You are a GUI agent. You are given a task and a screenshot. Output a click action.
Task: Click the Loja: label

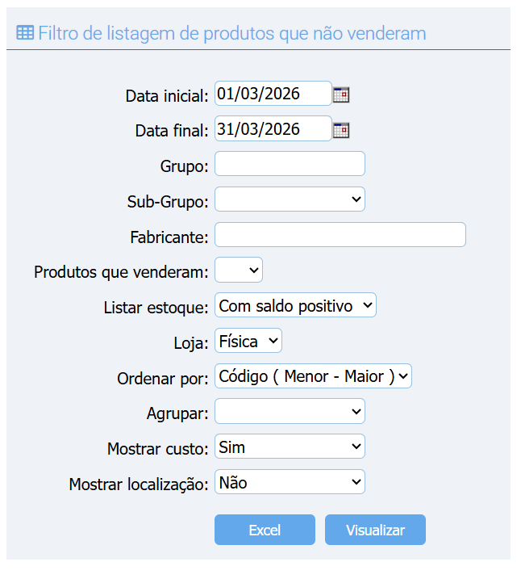pos(191,343)
